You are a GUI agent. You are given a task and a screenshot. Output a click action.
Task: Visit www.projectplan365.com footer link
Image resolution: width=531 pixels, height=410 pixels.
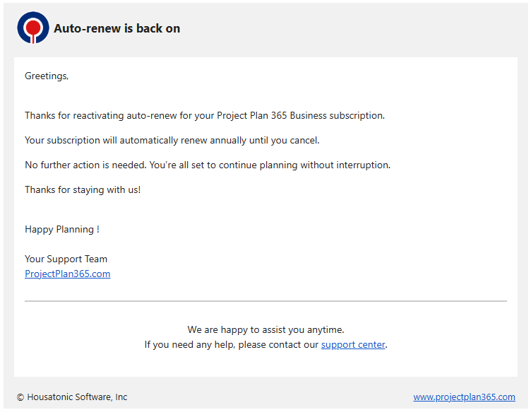pyautogui.click(x=464, y=397)
